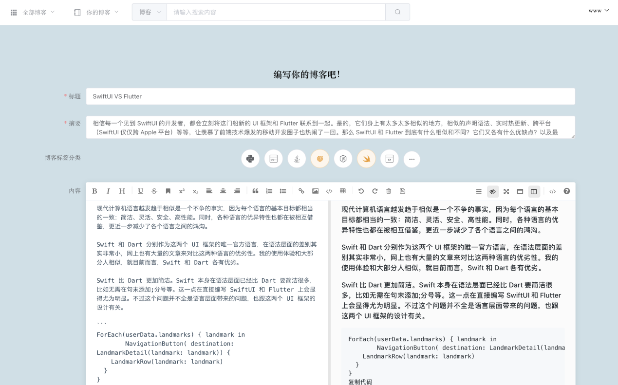Click into the 摘要 summary textarea
The height and width of the screenshot is (385, 618).
(x=331, y=127)
